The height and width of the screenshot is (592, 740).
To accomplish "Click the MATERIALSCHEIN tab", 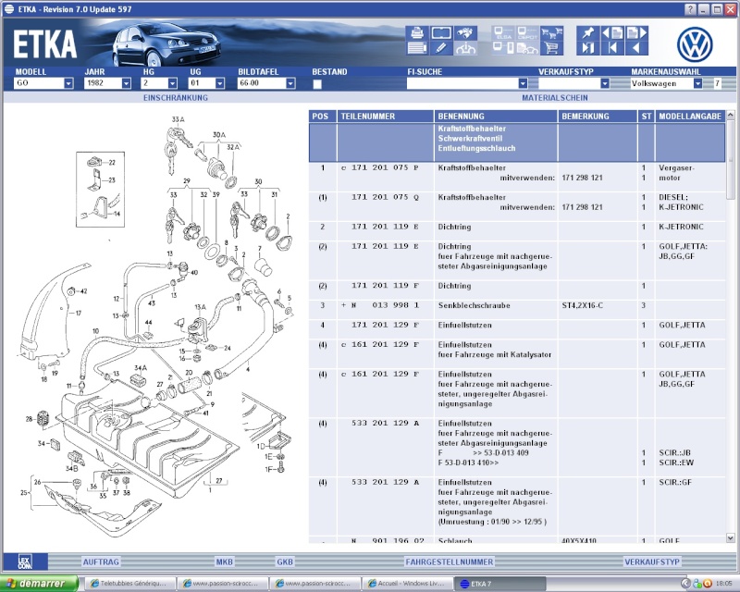I will coord(554,98).
